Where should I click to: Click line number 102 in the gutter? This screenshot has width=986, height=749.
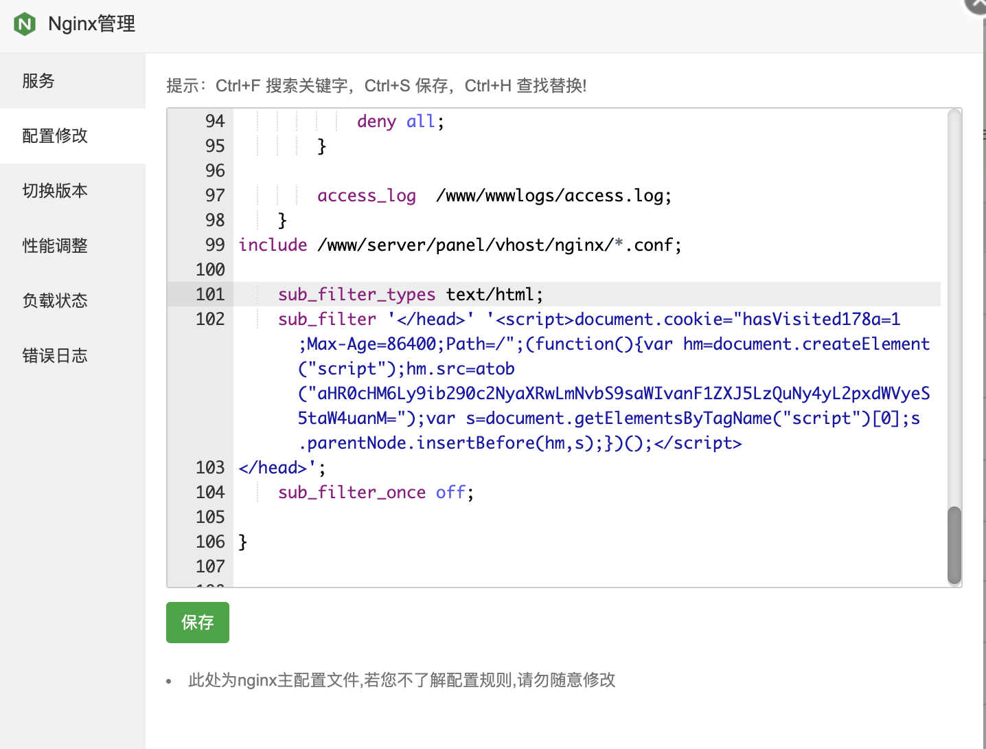[210, 320]
